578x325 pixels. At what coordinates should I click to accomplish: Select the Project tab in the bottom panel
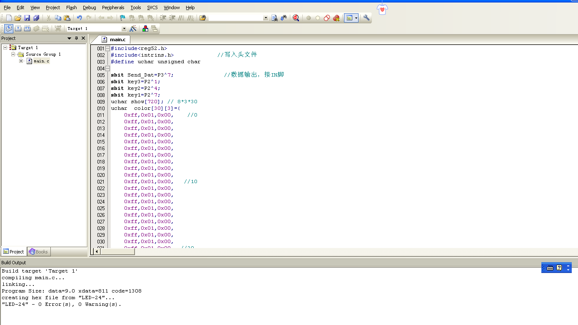(x=14, y=252)
